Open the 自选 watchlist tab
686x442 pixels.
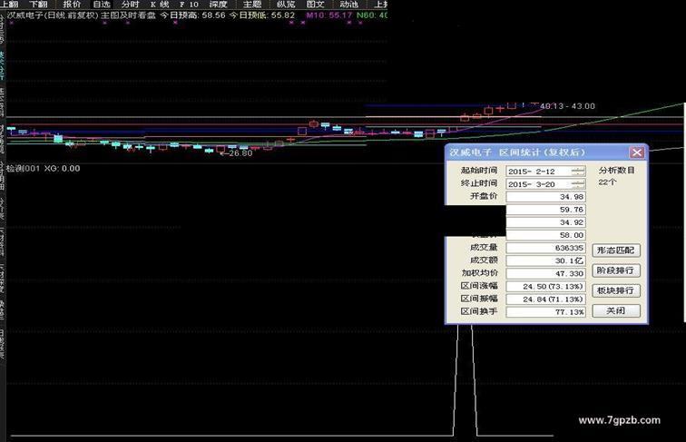[102, 5]
